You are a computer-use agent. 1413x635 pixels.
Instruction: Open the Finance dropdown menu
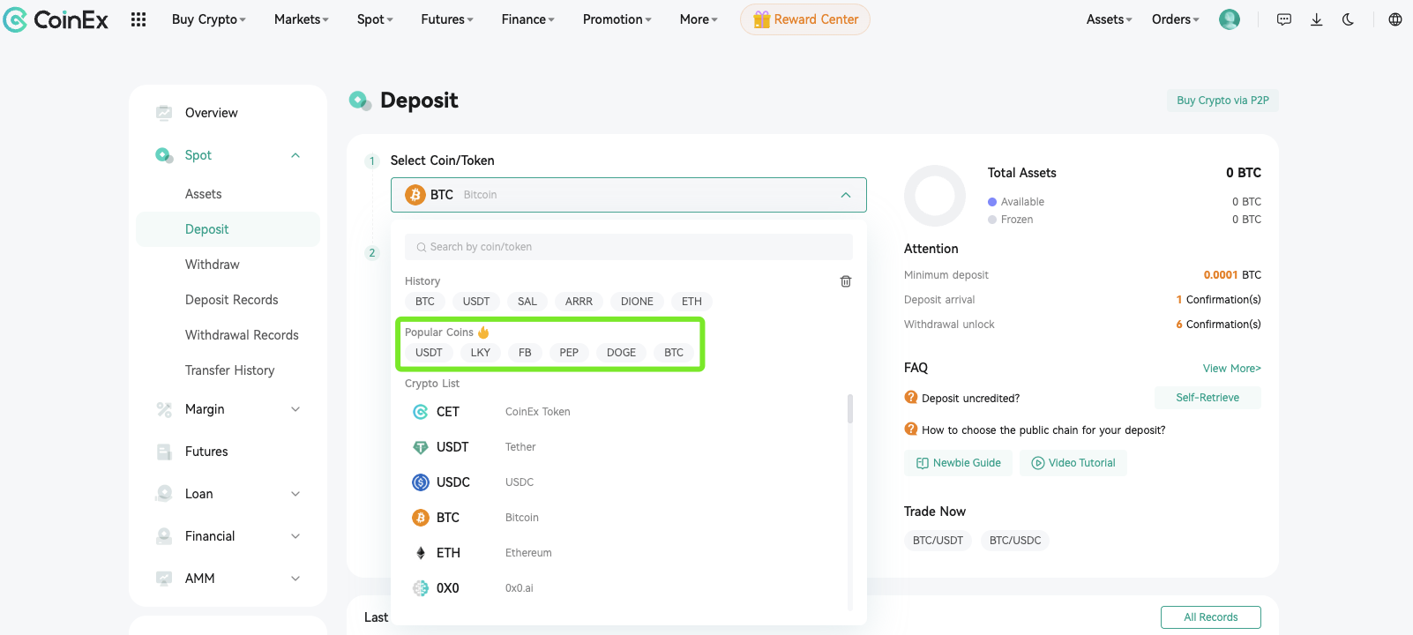point(528,19)
